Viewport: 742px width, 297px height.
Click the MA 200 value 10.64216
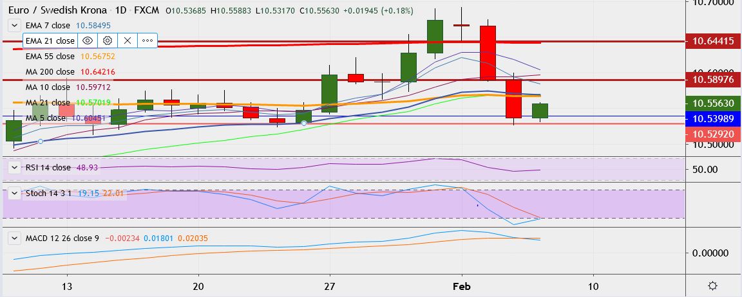(98, 72)
